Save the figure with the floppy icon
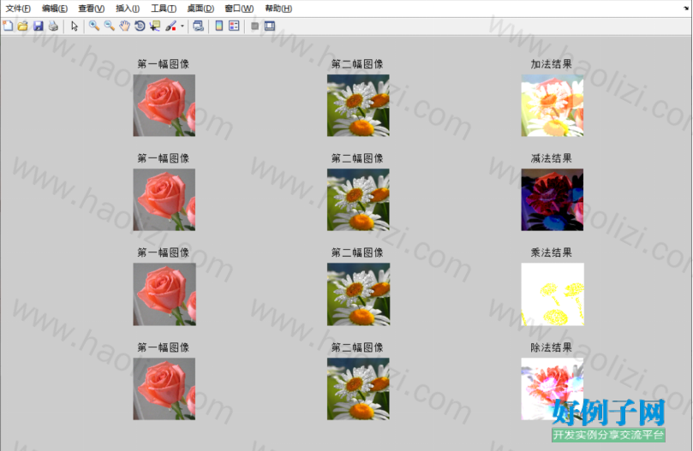 click(38, 26)
